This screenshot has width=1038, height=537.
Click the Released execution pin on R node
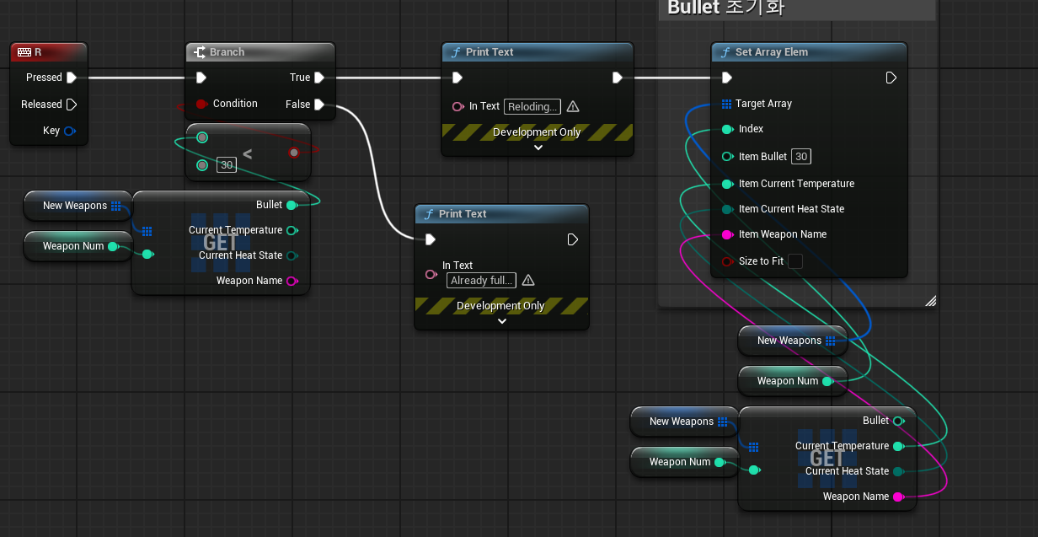[x=71, y=105]
